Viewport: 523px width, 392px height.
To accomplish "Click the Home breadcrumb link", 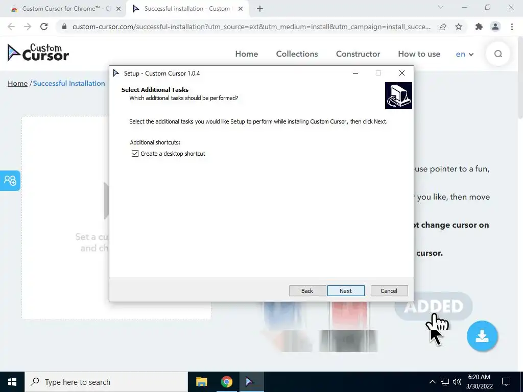I will [18, 83].
